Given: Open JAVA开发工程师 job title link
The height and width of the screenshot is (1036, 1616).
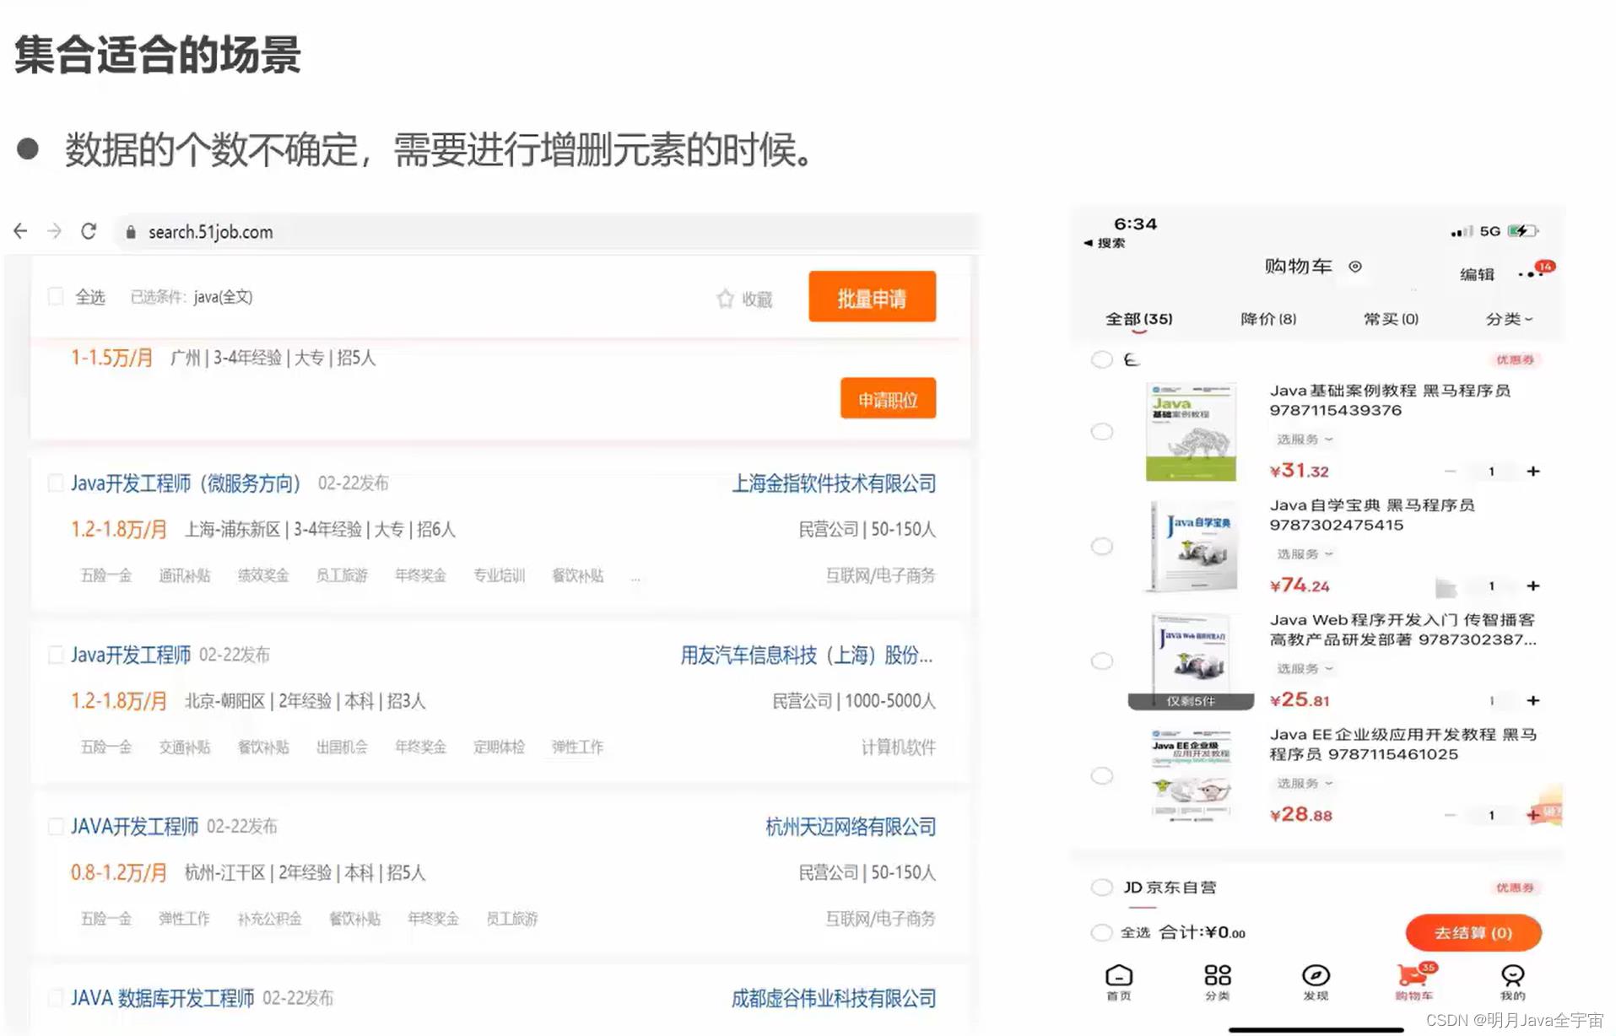Looking at the screenshot, I should [x=134, y=827].
